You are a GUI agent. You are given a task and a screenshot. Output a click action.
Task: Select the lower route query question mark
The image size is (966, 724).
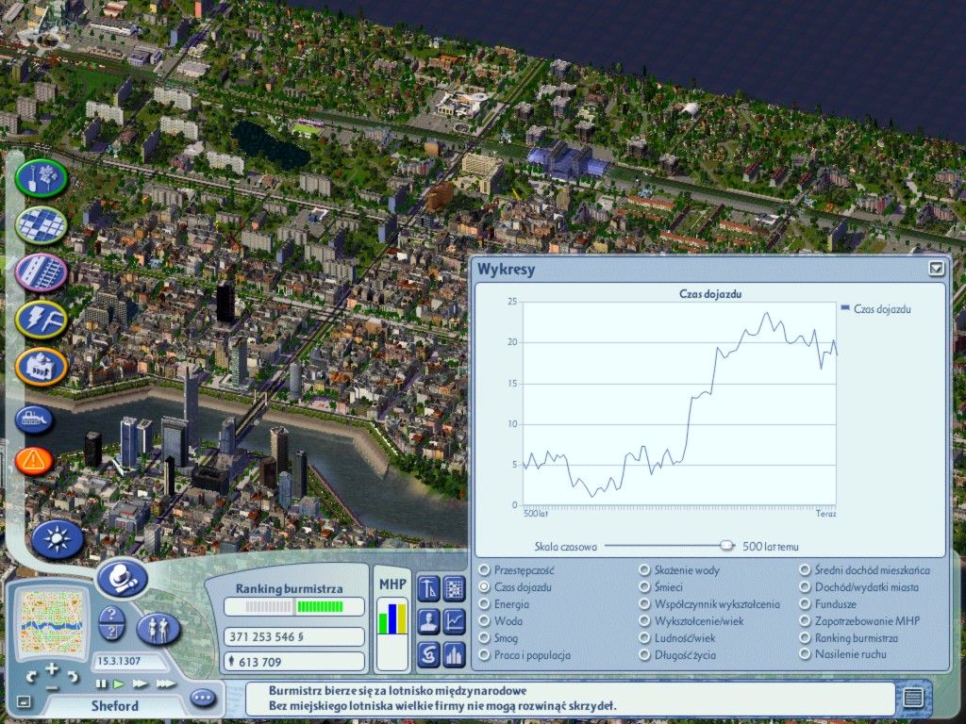coord(111,631)
